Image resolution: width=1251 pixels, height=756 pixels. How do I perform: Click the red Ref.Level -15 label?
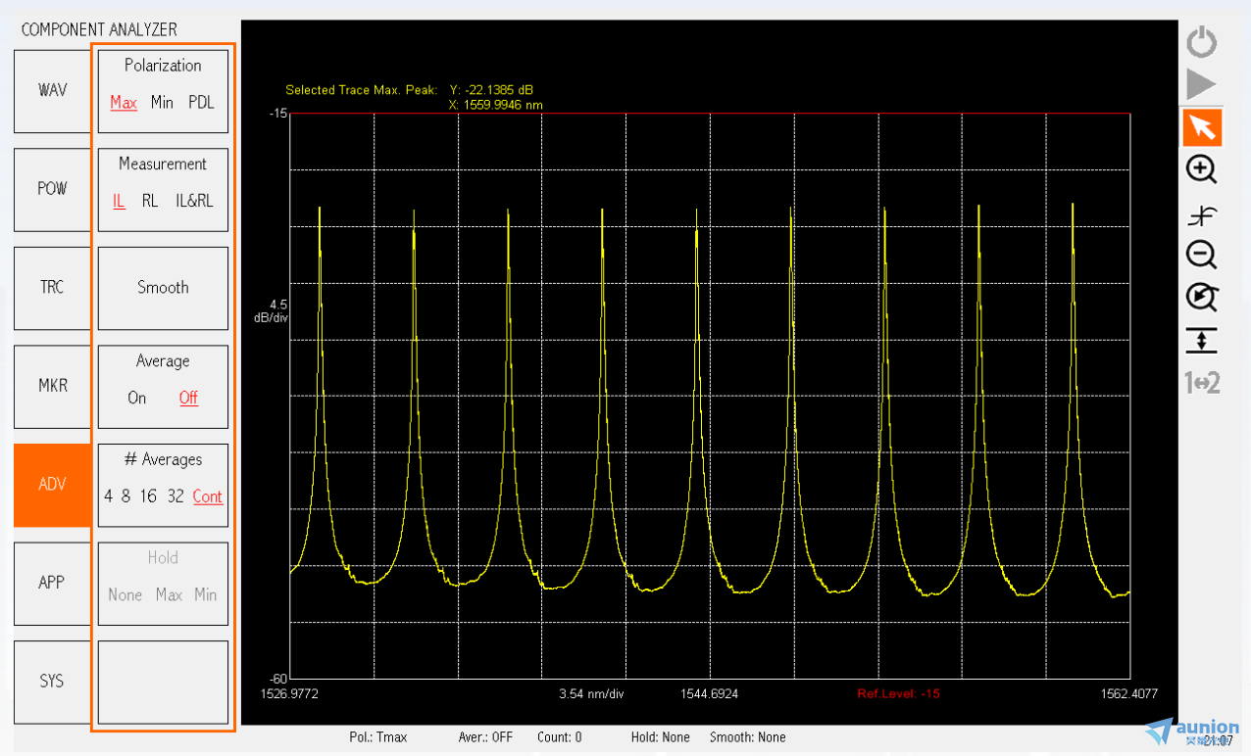[x=898, y=694]
